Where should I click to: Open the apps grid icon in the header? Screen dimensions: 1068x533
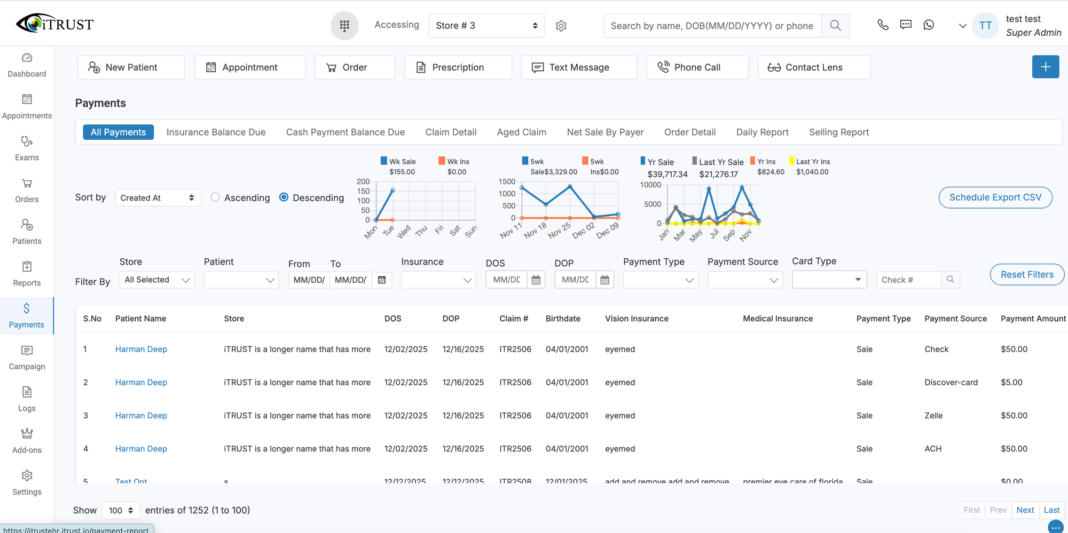point(344,26)
